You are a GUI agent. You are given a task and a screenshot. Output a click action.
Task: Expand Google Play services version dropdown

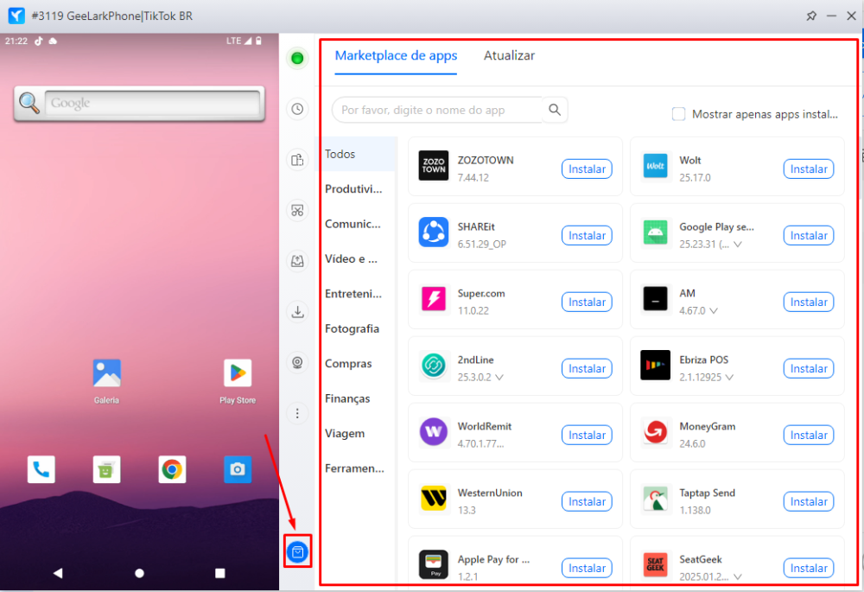pyautogui.click(x=738, y=245)
